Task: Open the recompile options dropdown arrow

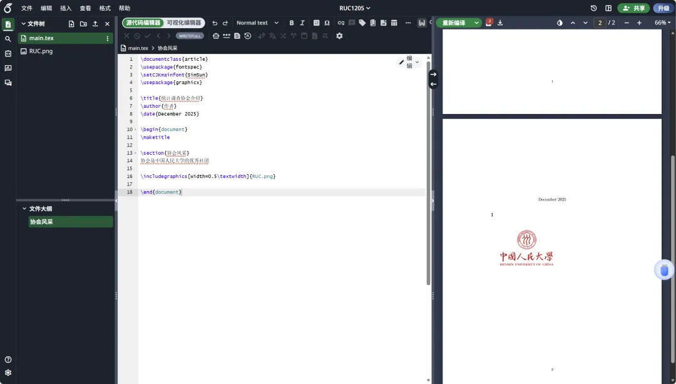Action: click(x=476, y=23)
